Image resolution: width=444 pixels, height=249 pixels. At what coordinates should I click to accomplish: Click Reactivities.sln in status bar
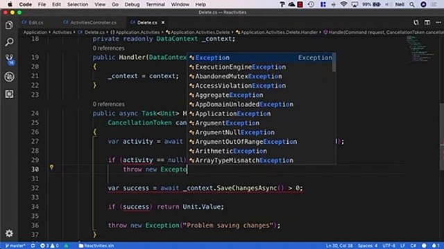(x=96, y=246)
